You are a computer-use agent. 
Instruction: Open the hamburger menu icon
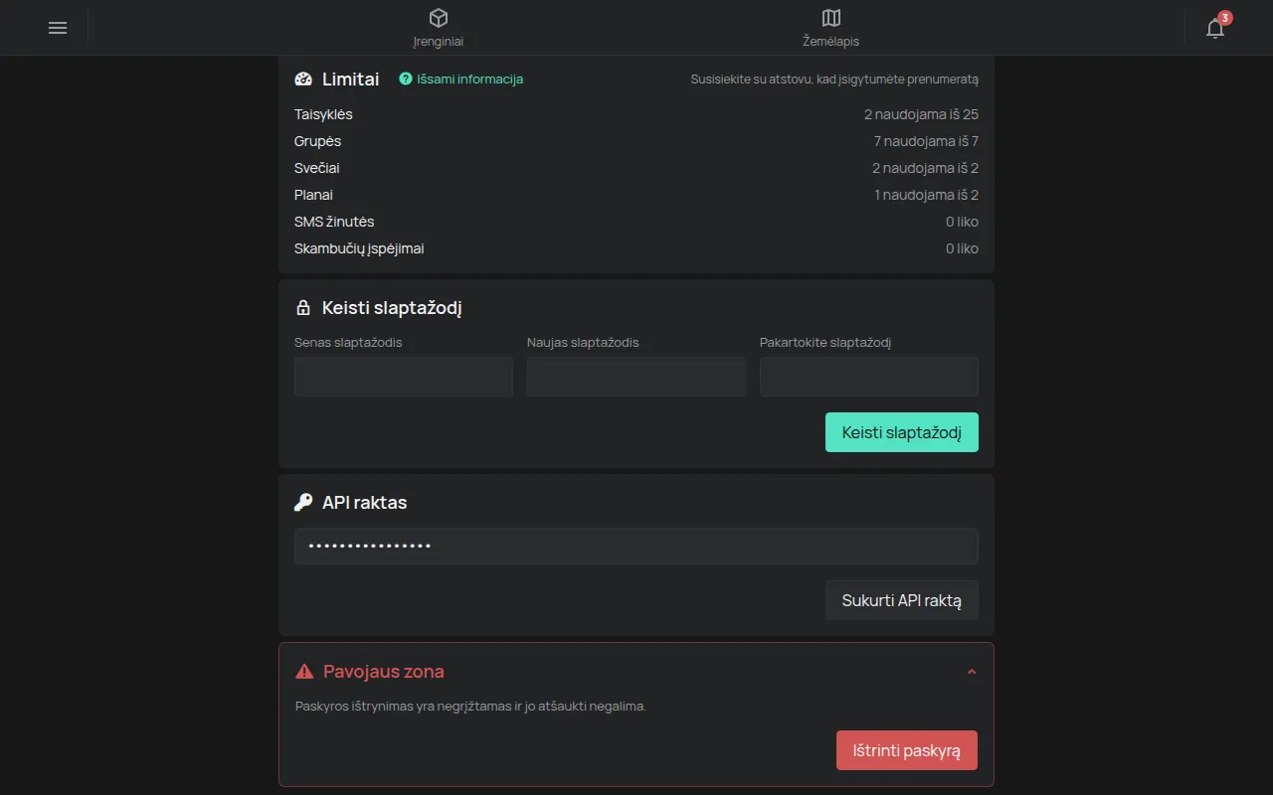tap(58, 28)
